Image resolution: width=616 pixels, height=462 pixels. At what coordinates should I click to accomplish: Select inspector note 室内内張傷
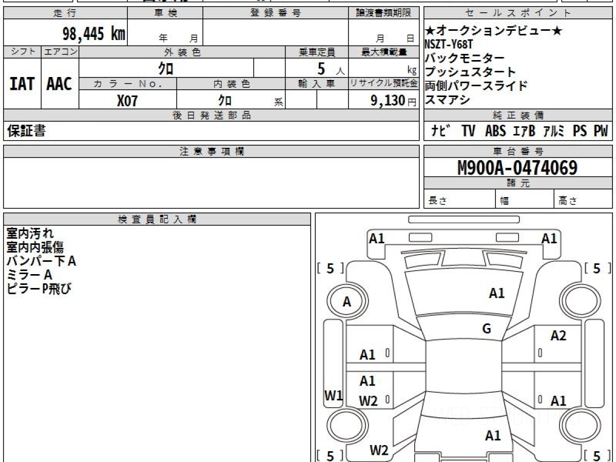(35, 247)
